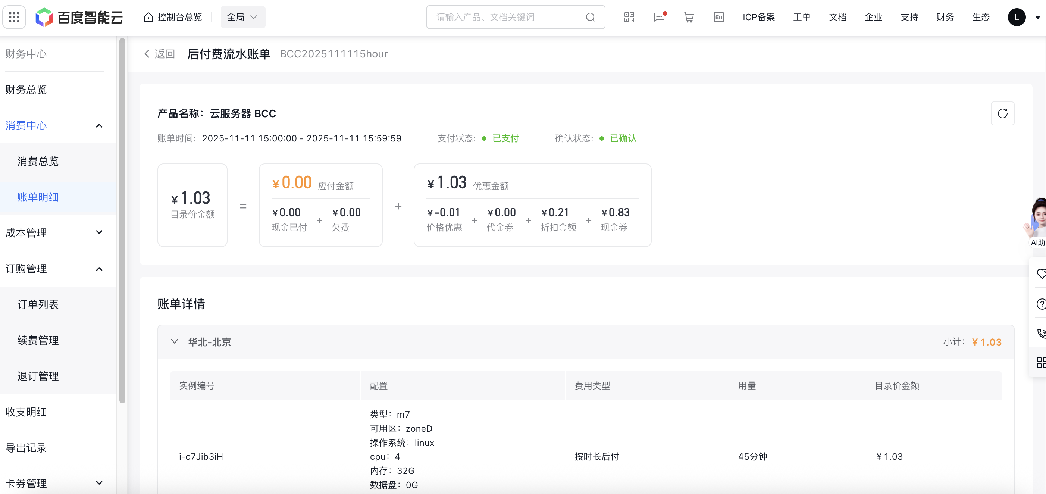Select 账单明细 sidebar item

pyautogui.click(x=38, y=197)
